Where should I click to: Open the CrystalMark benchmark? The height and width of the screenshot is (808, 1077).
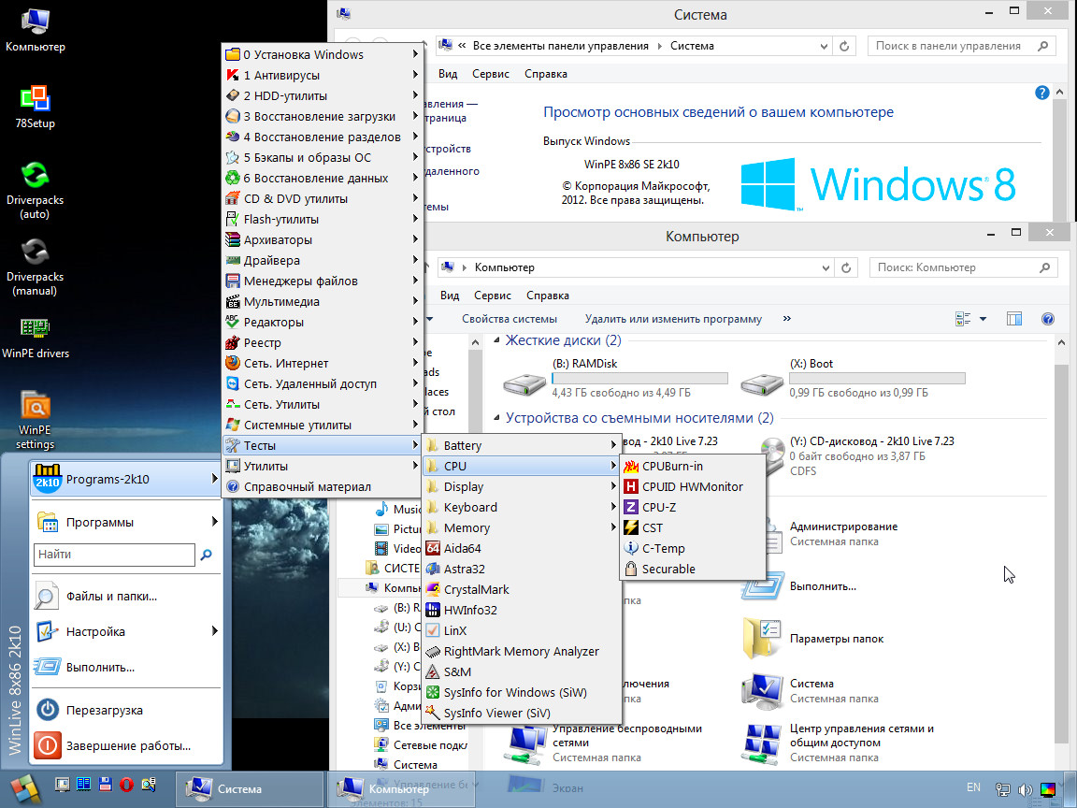click(476, 589)
